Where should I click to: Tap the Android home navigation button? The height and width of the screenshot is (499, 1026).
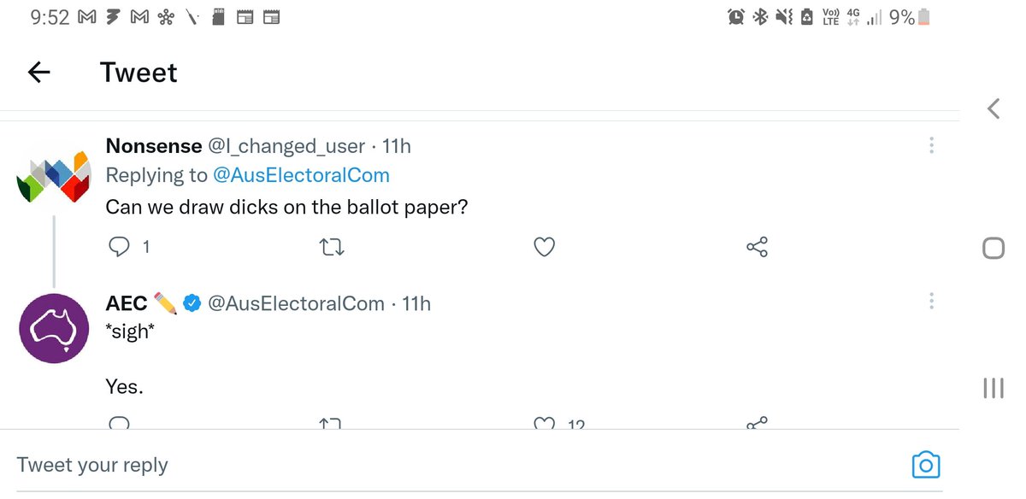[993, 248]
